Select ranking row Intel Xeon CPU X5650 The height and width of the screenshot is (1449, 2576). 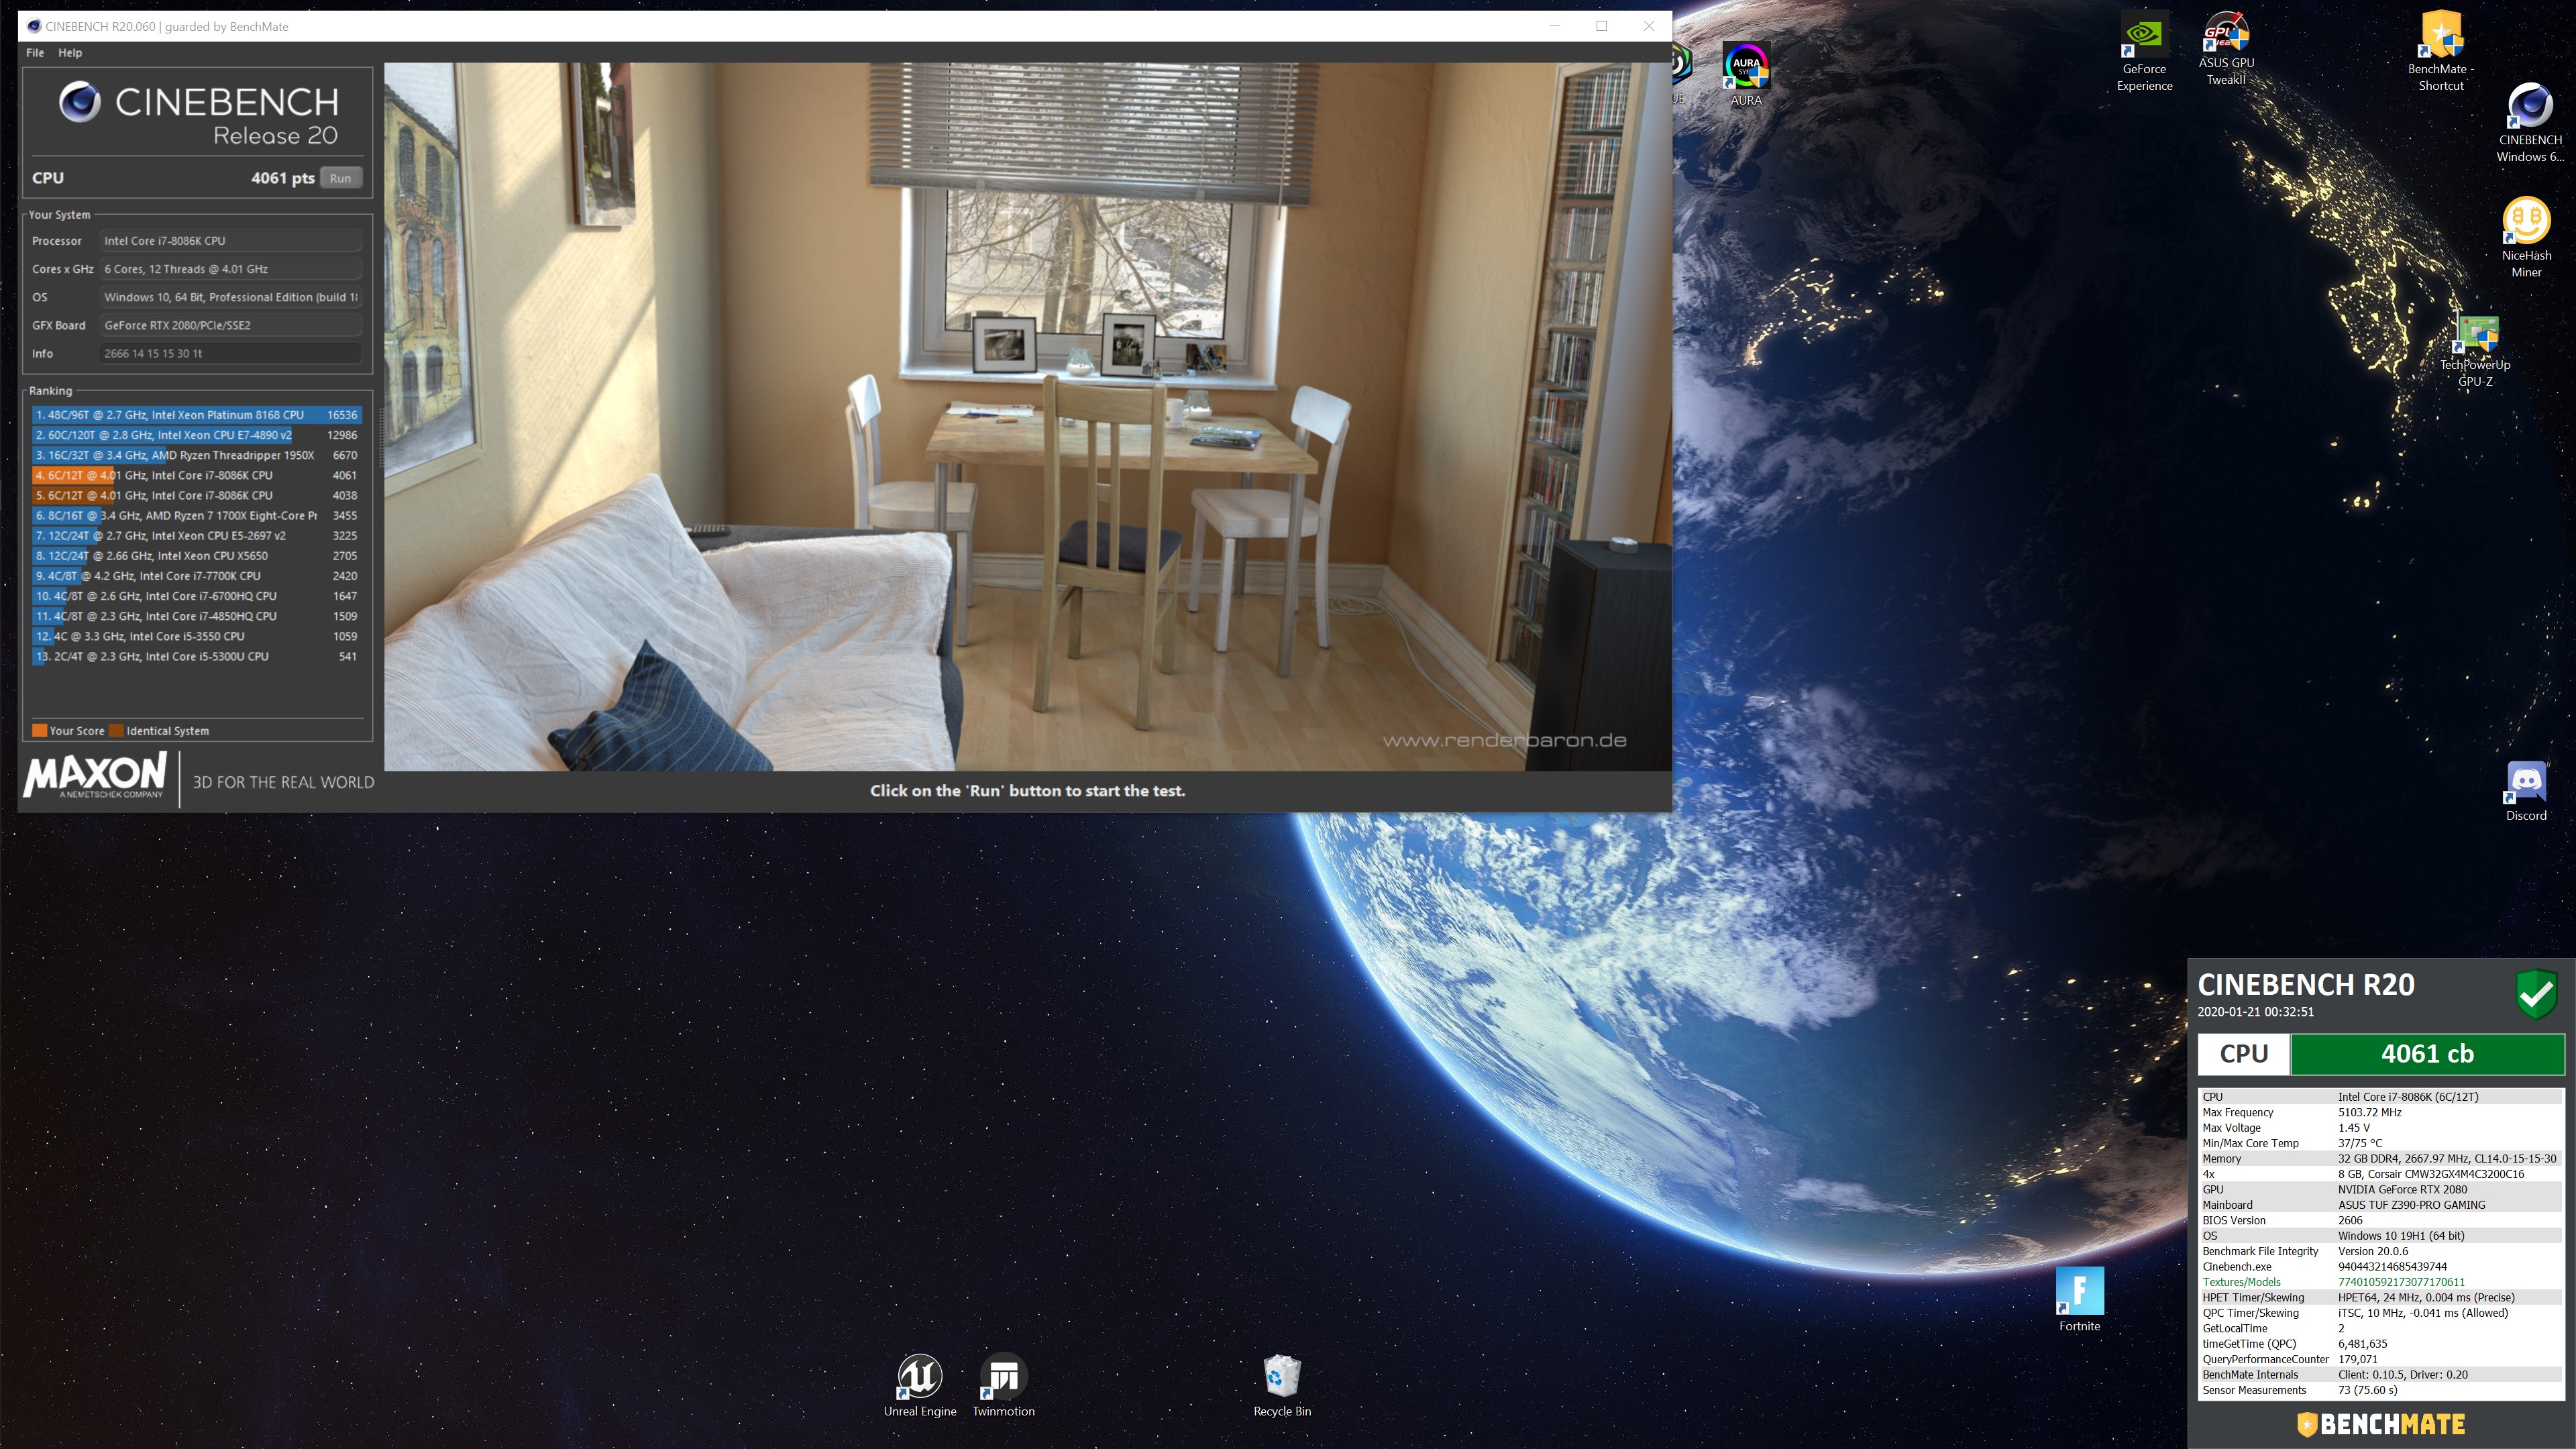pyautogui.click(x=196, y=555)
